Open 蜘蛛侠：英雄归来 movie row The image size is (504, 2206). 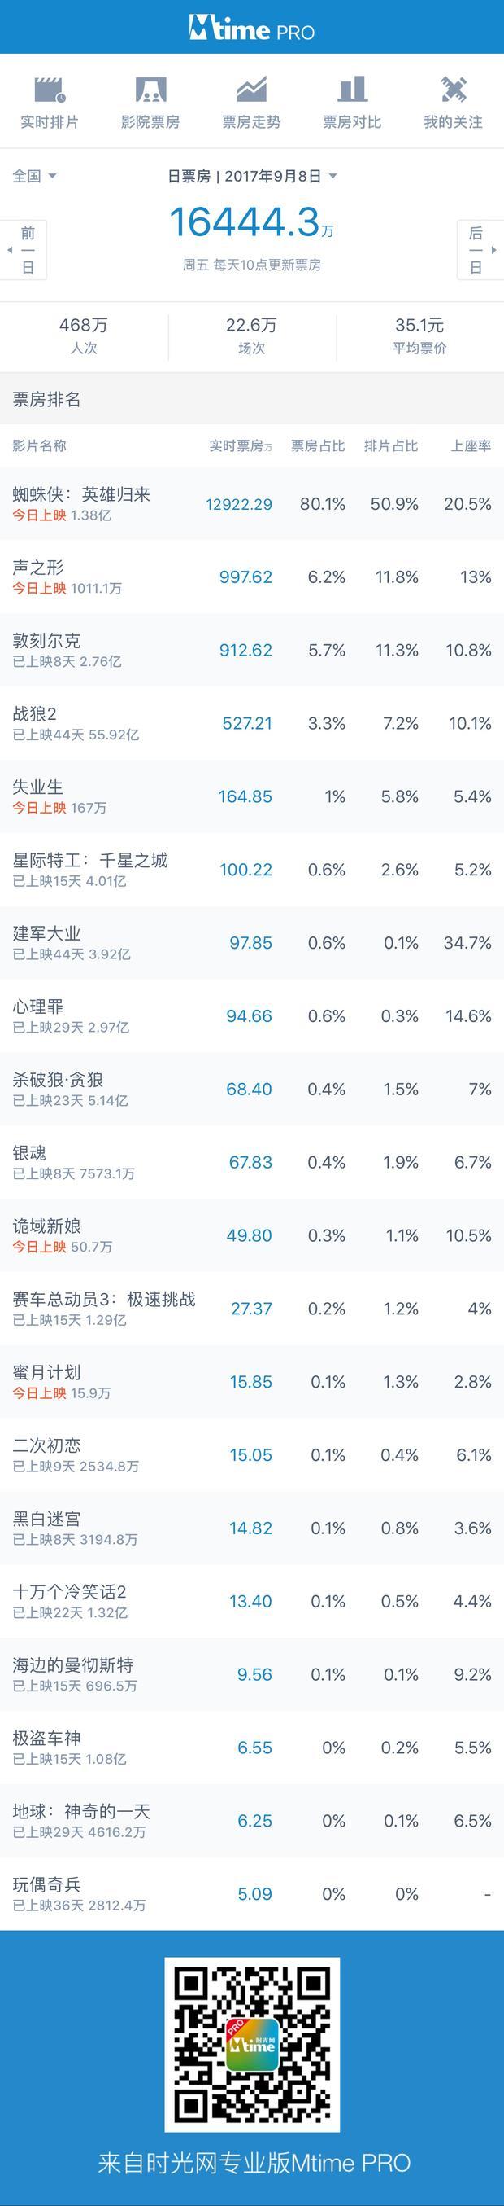pyautogui.click(x=252, y=503)
